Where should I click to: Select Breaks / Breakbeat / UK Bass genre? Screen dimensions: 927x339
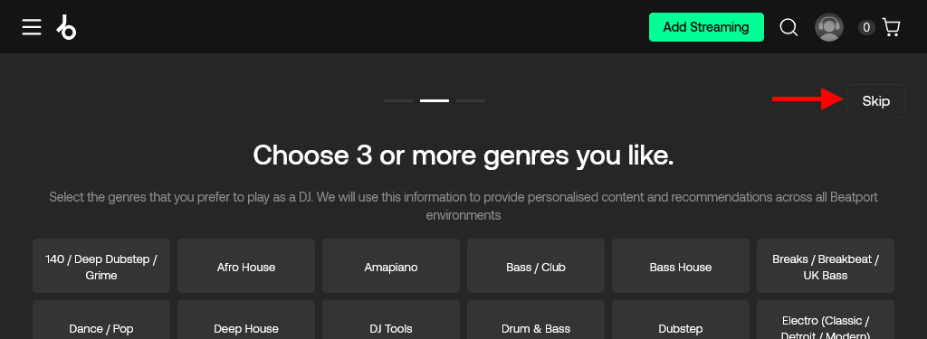(x=826, y=266)
